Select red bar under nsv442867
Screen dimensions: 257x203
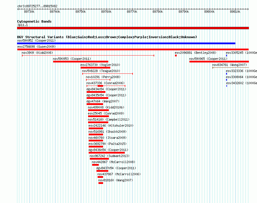pos(95,165)
